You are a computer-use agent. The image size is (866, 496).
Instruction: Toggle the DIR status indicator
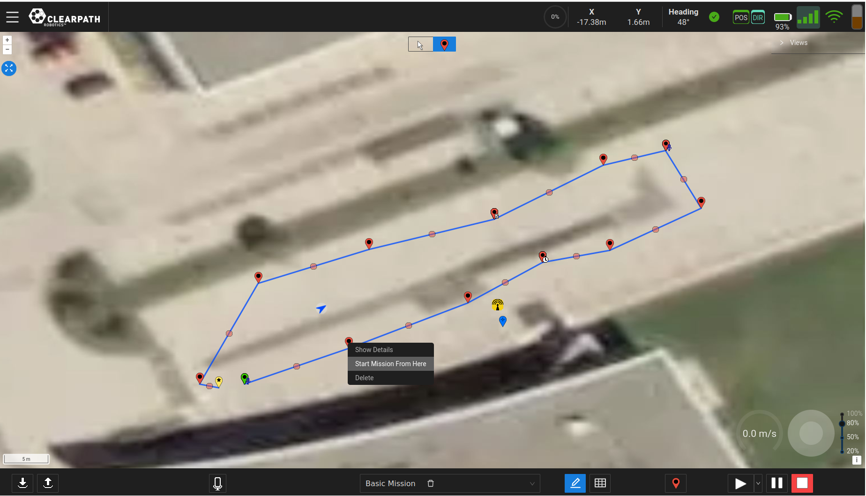click(x=758, y=18)
